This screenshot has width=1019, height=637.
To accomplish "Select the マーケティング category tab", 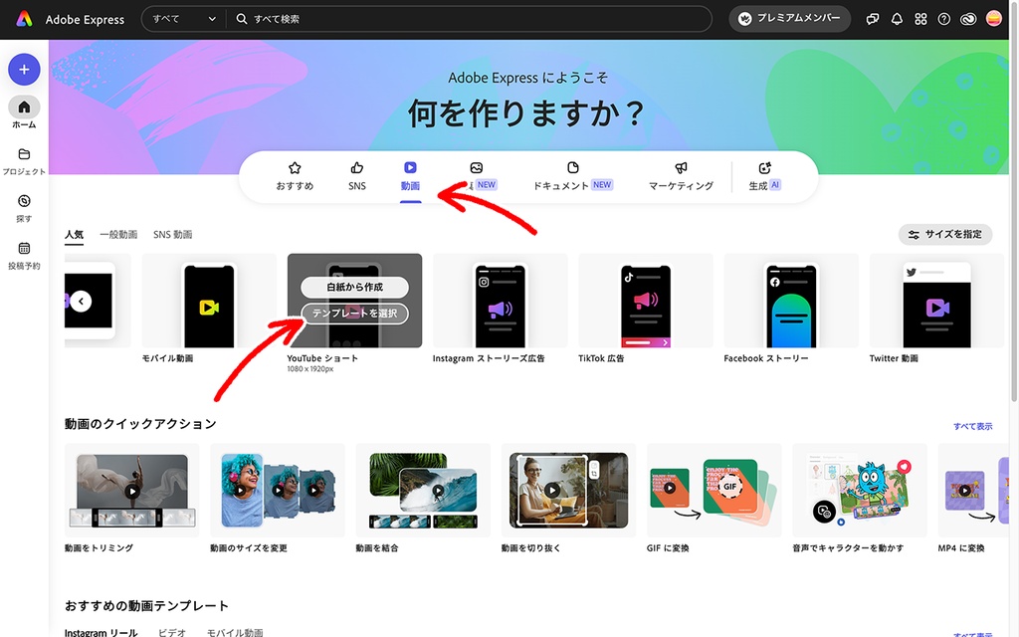I will tap(681, 176).
